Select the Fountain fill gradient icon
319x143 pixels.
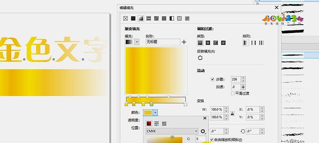click(141, 19)
